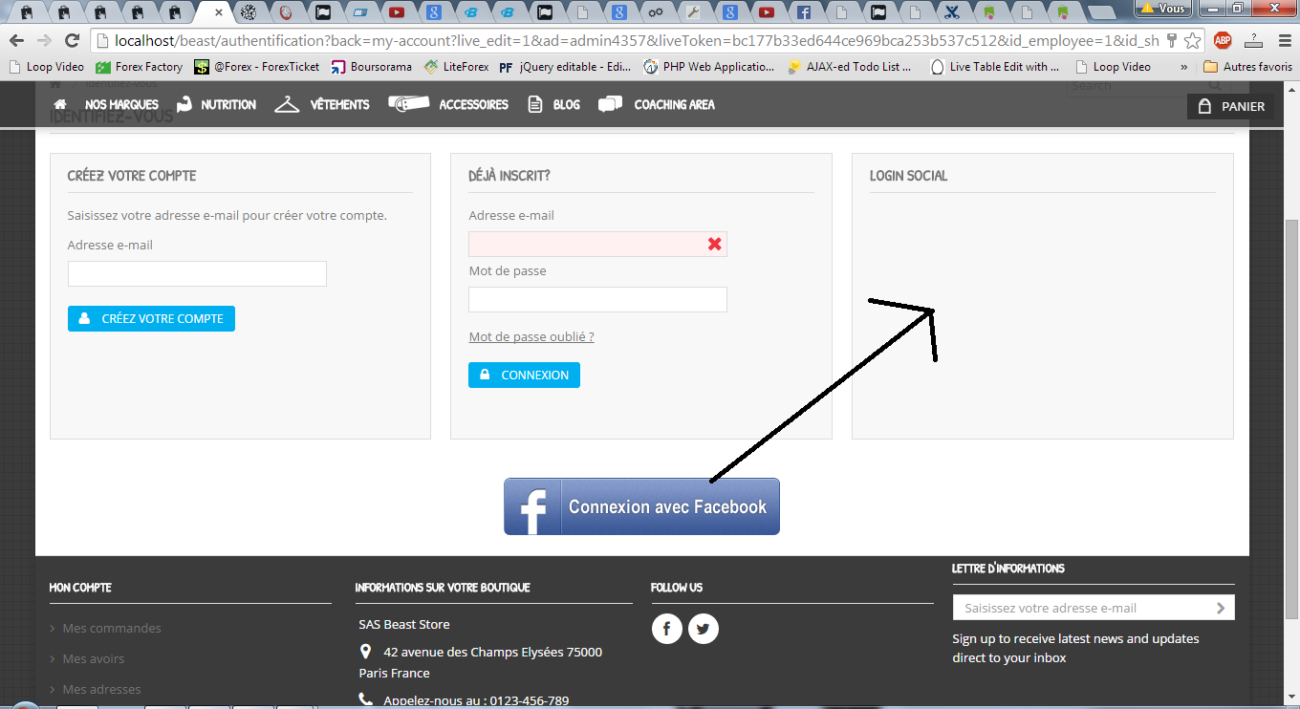Open the Facebook page from the Follow Us icon
The width and height of the screenshot is (1300, 709).
[x=667, y=629]
